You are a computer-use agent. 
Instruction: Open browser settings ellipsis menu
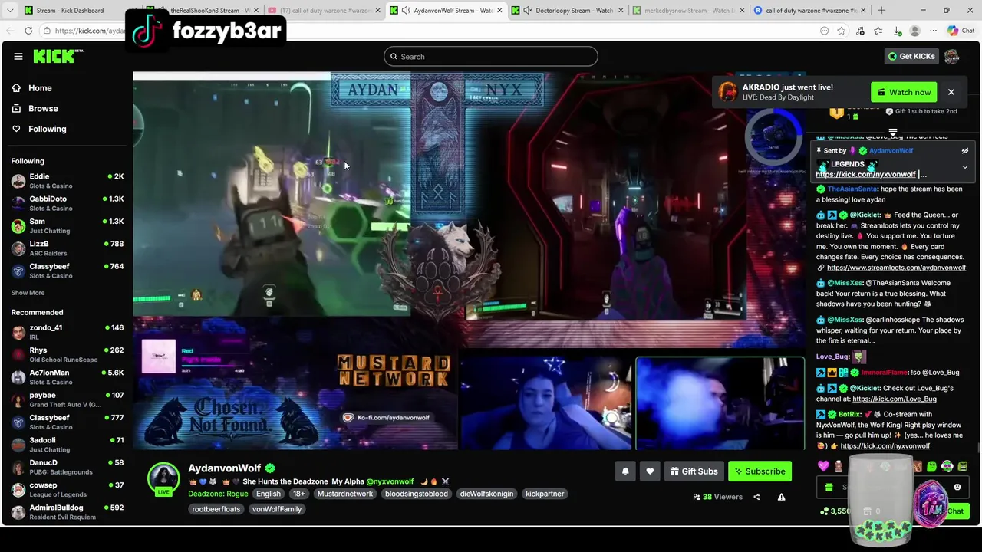(933, 31)
